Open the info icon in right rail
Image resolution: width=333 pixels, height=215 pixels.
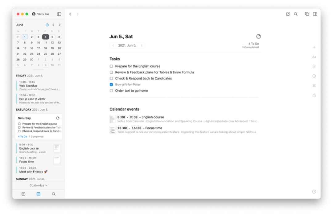pyautogui.click(x=314, y=76)
